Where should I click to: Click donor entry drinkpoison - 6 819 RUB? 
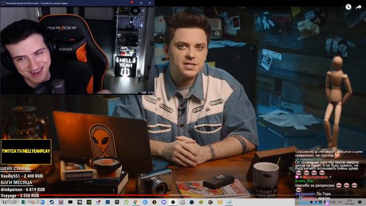pyautogui.click(x=23, y=189)
